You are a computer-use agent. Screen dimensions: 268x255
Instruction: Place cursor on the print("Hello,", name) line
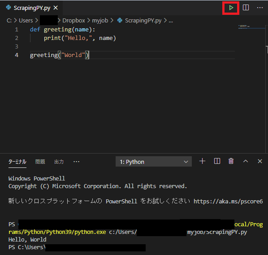(80, 38)
